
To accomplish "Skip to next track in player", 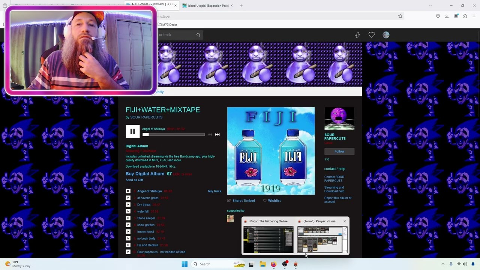I will (x=217, y=135).
